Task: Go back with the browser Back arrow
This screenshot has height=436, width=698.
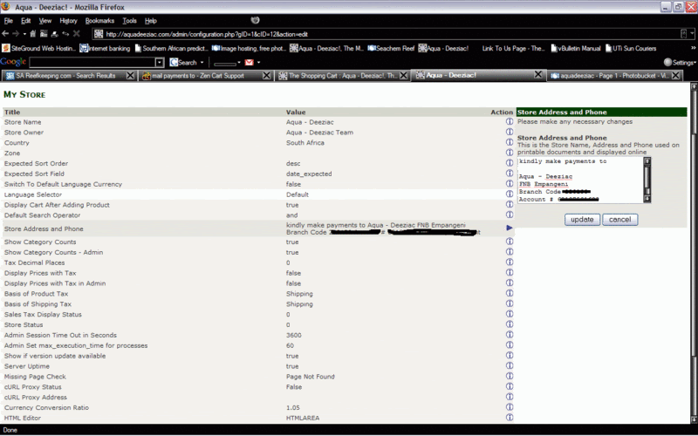Action: 5,34
